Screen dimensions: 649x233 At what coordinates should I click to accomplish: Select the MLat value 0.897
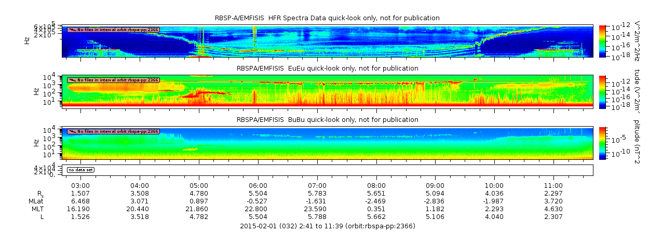pos(199,201)
